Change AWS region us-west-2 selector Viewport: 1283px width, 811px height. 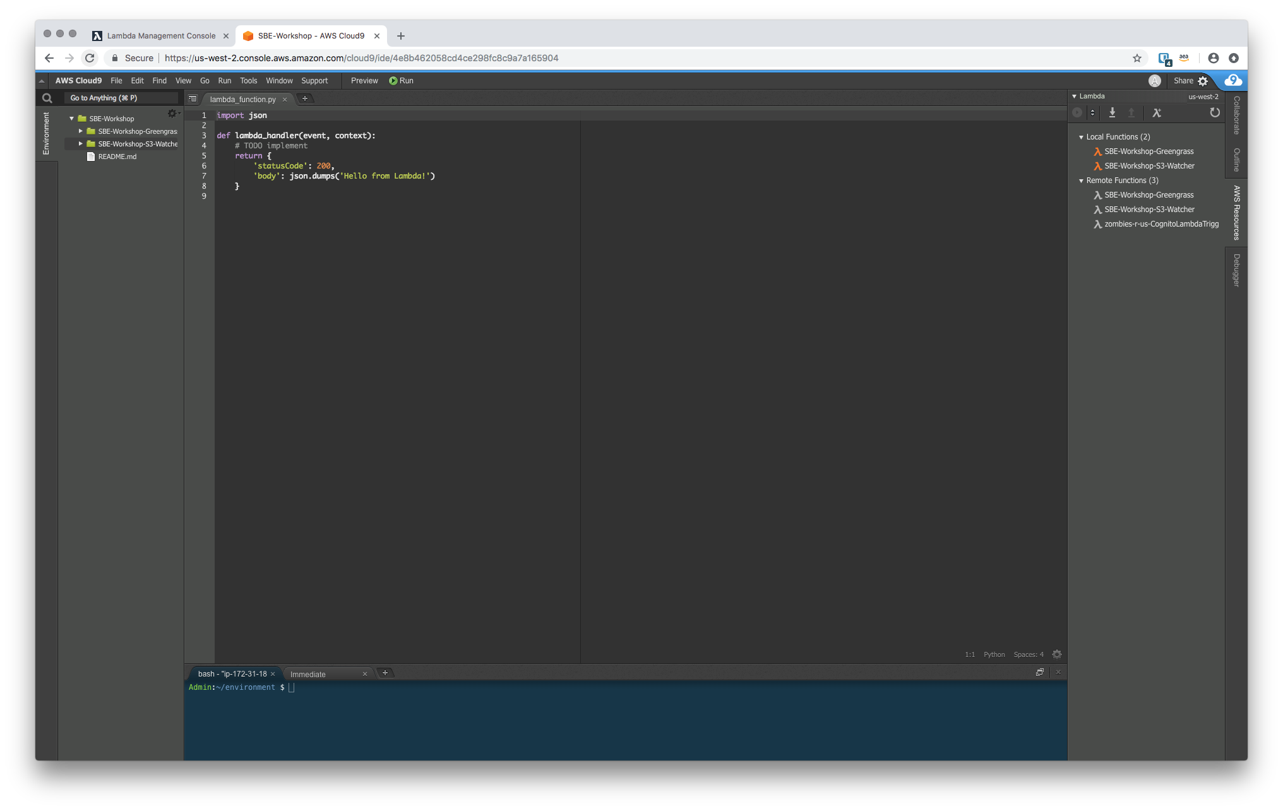click(1203, 97)
